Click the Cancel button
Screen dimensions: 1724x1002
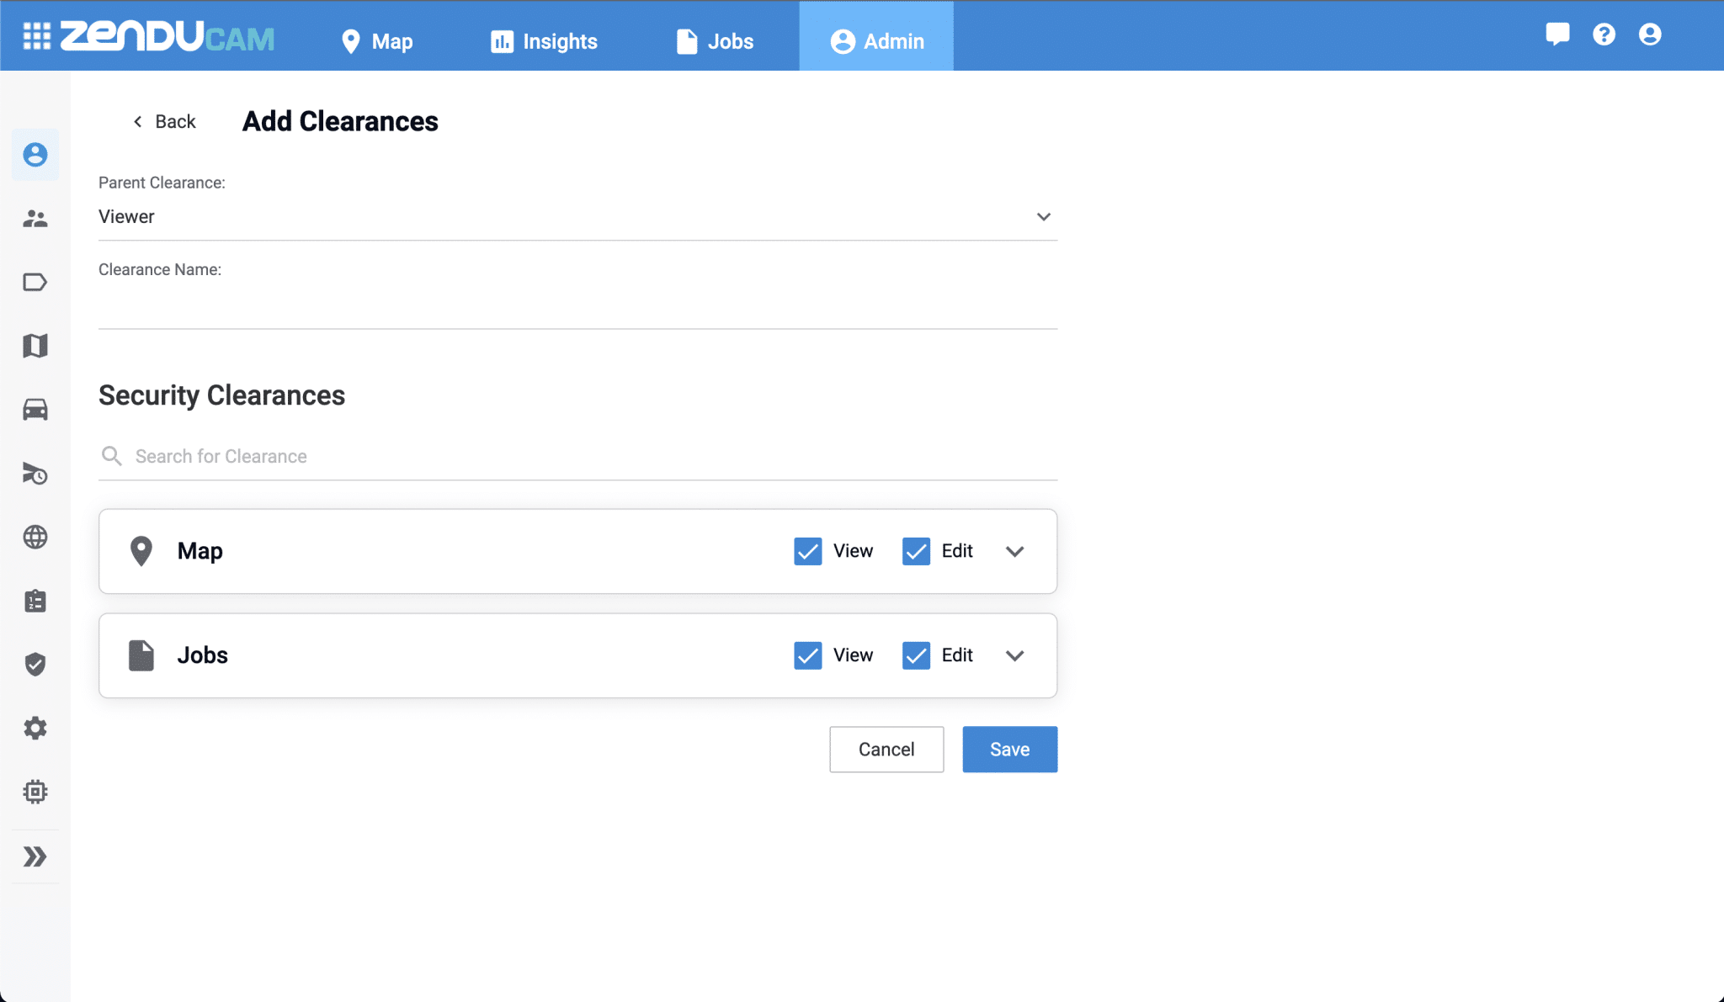point(886,750)
